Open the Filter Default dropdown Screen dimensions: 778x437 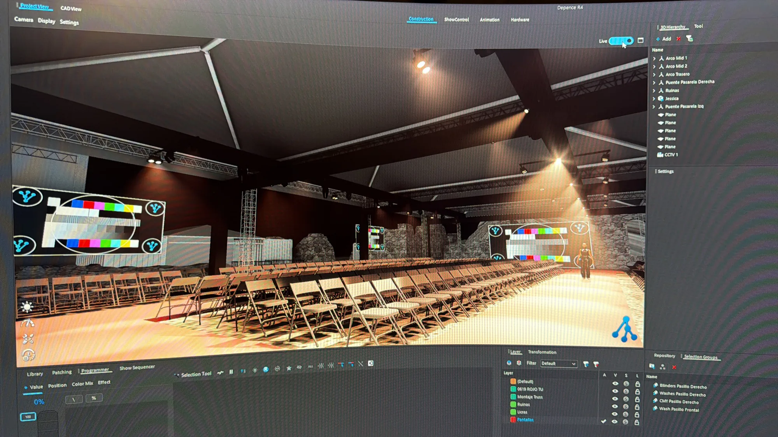point(558,364)
